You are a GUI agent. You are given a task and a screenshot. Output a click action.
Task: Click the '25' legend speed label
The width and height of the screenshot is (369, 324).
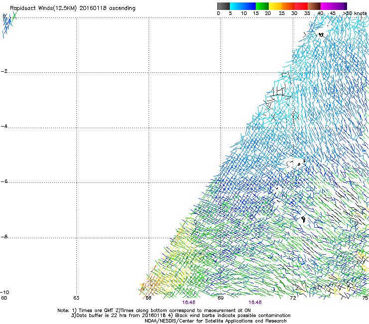pyautogui.click(x=282, y=13)
